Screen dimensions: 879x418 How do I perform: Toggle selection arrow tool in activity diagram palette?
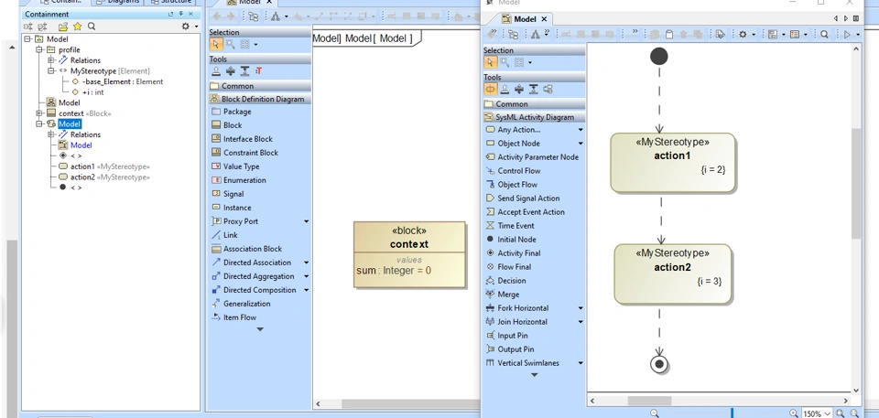click(491, 62)
